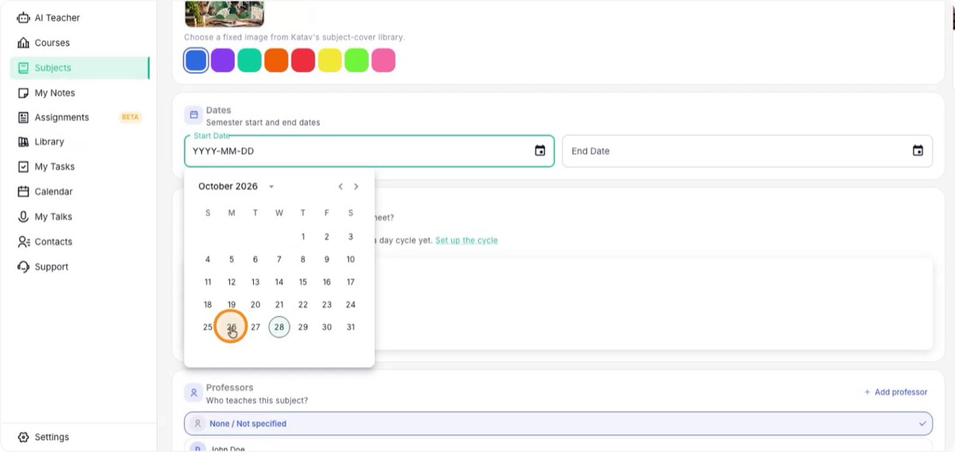Open the None / Not specified professor dropdown
Screen dimensions: 955x452
coord(558,423)
